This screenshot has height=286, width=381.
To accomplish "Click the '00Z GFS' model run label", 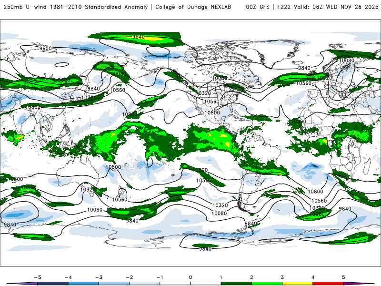I will 258,7.
